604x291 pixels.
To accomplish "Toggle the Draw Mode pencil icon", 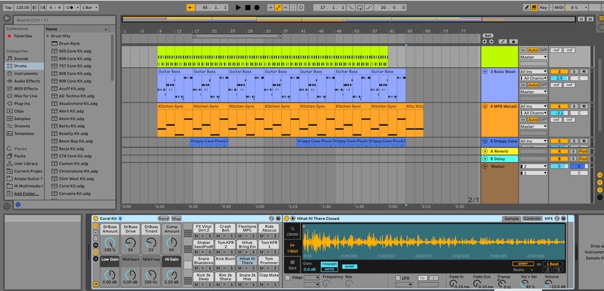I will 527,8.
